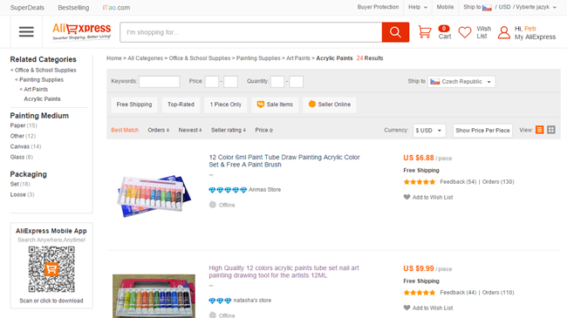This screenshot has width=567, height=318.
Task: Add the $6.88 paint set to Wish List
Action: click(428, 197)
